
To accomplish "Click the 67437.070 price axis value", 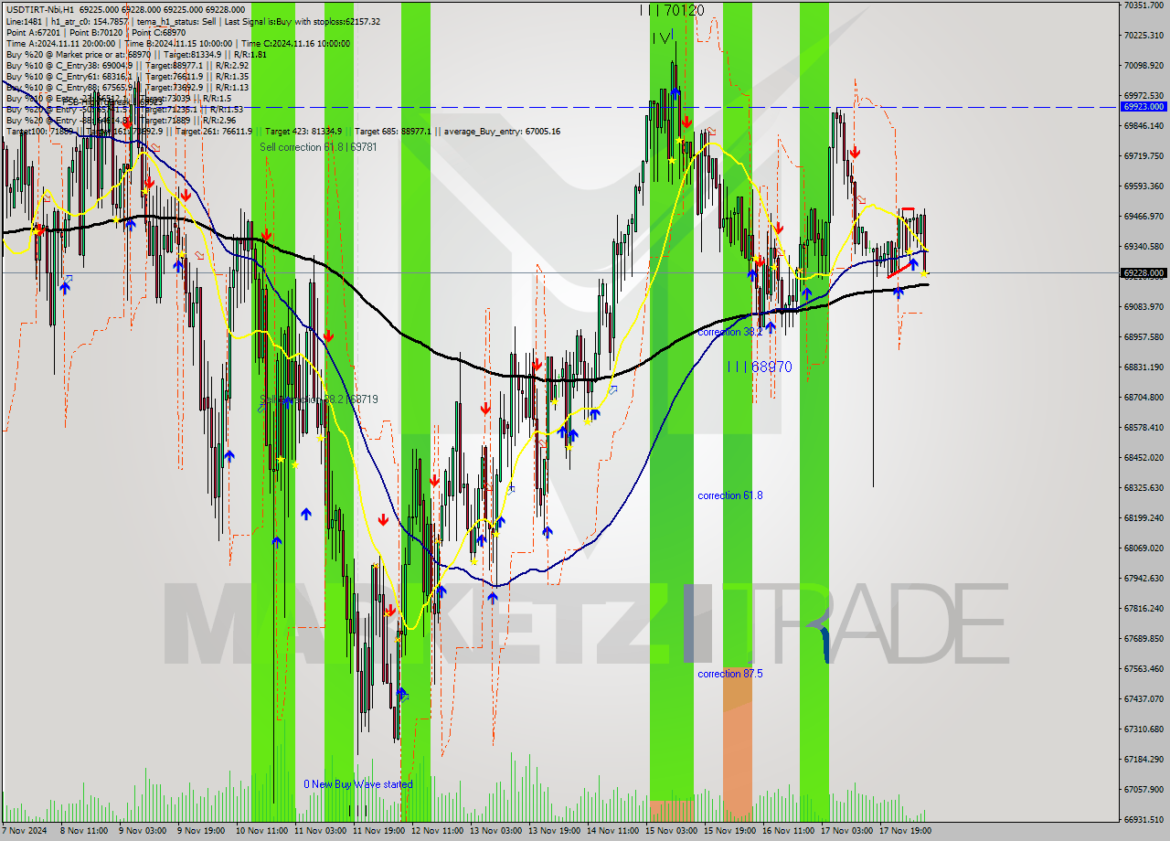I will click(x=1143, y=698).
